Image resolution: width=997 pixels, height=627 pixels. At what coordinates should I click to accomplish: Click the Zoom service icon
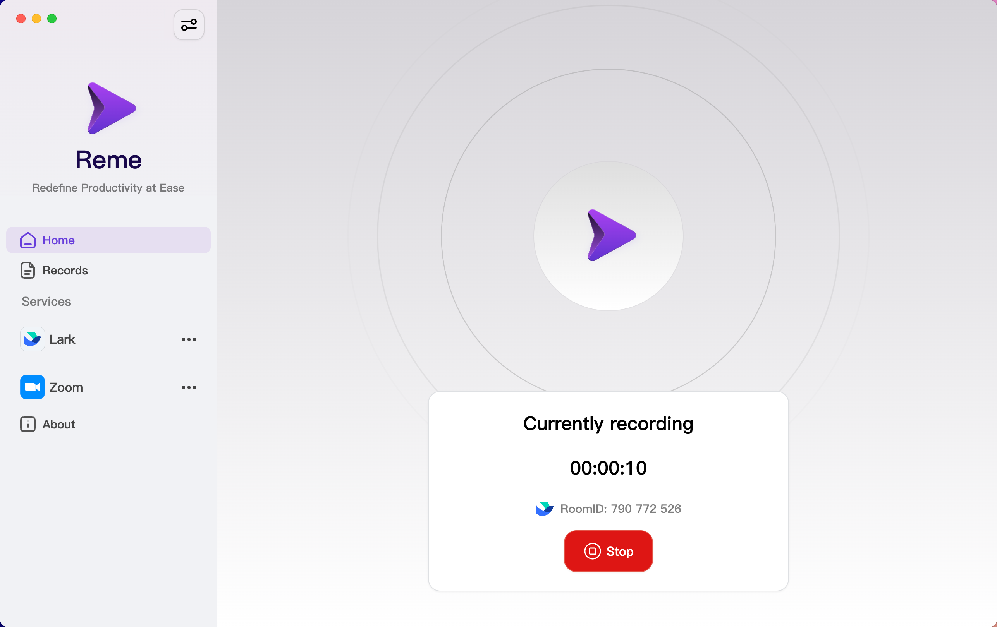[32, 387]
